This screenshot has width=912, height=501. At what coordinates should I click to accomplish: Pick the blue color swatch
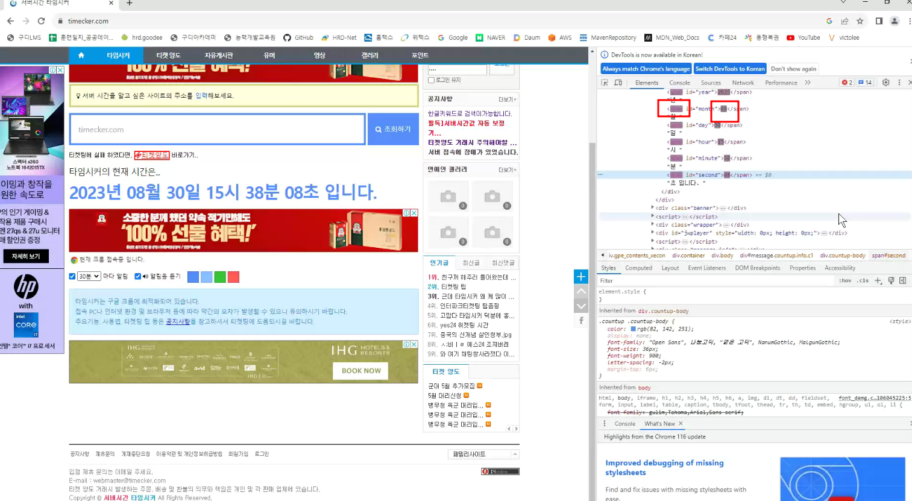[193, 277]
